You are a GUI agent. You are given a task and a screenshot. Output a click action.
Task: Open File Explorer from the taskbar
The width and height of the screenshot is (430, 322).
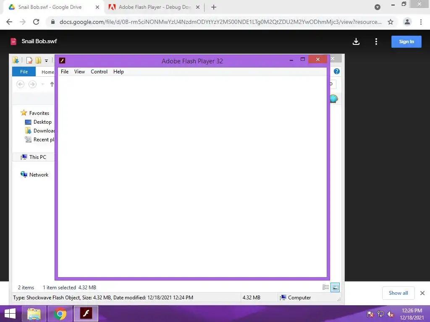34,314
